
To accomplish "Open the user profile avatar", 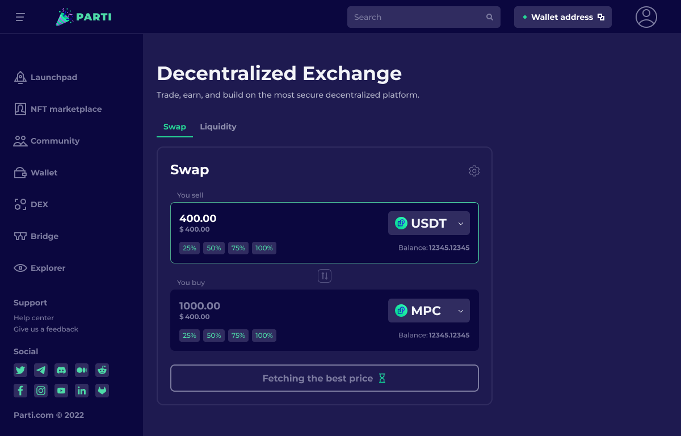I will pyautogui.click(x=646, y=17).
